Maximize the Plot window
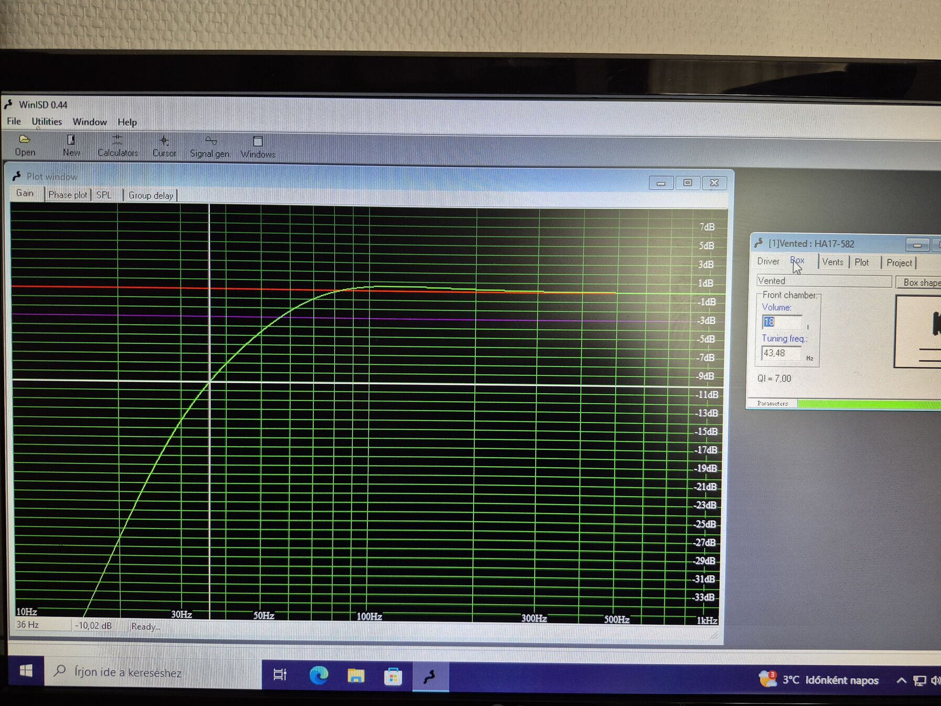The width and height of the screenshot is (941, 706). (688, 183)
